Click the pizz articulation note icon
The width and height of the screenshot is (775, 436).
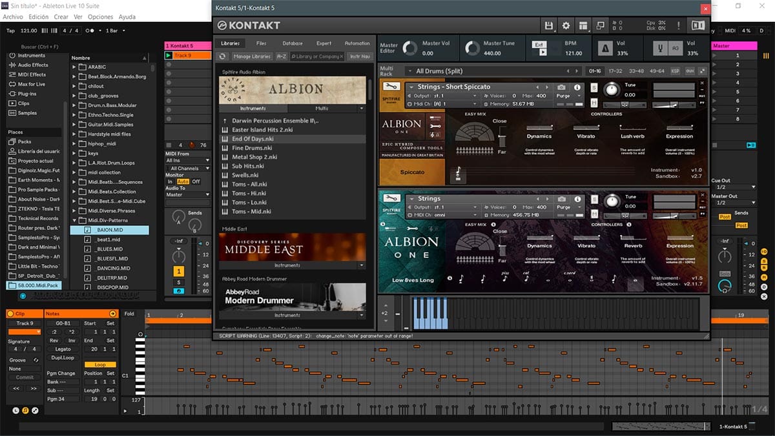point(505,278)
